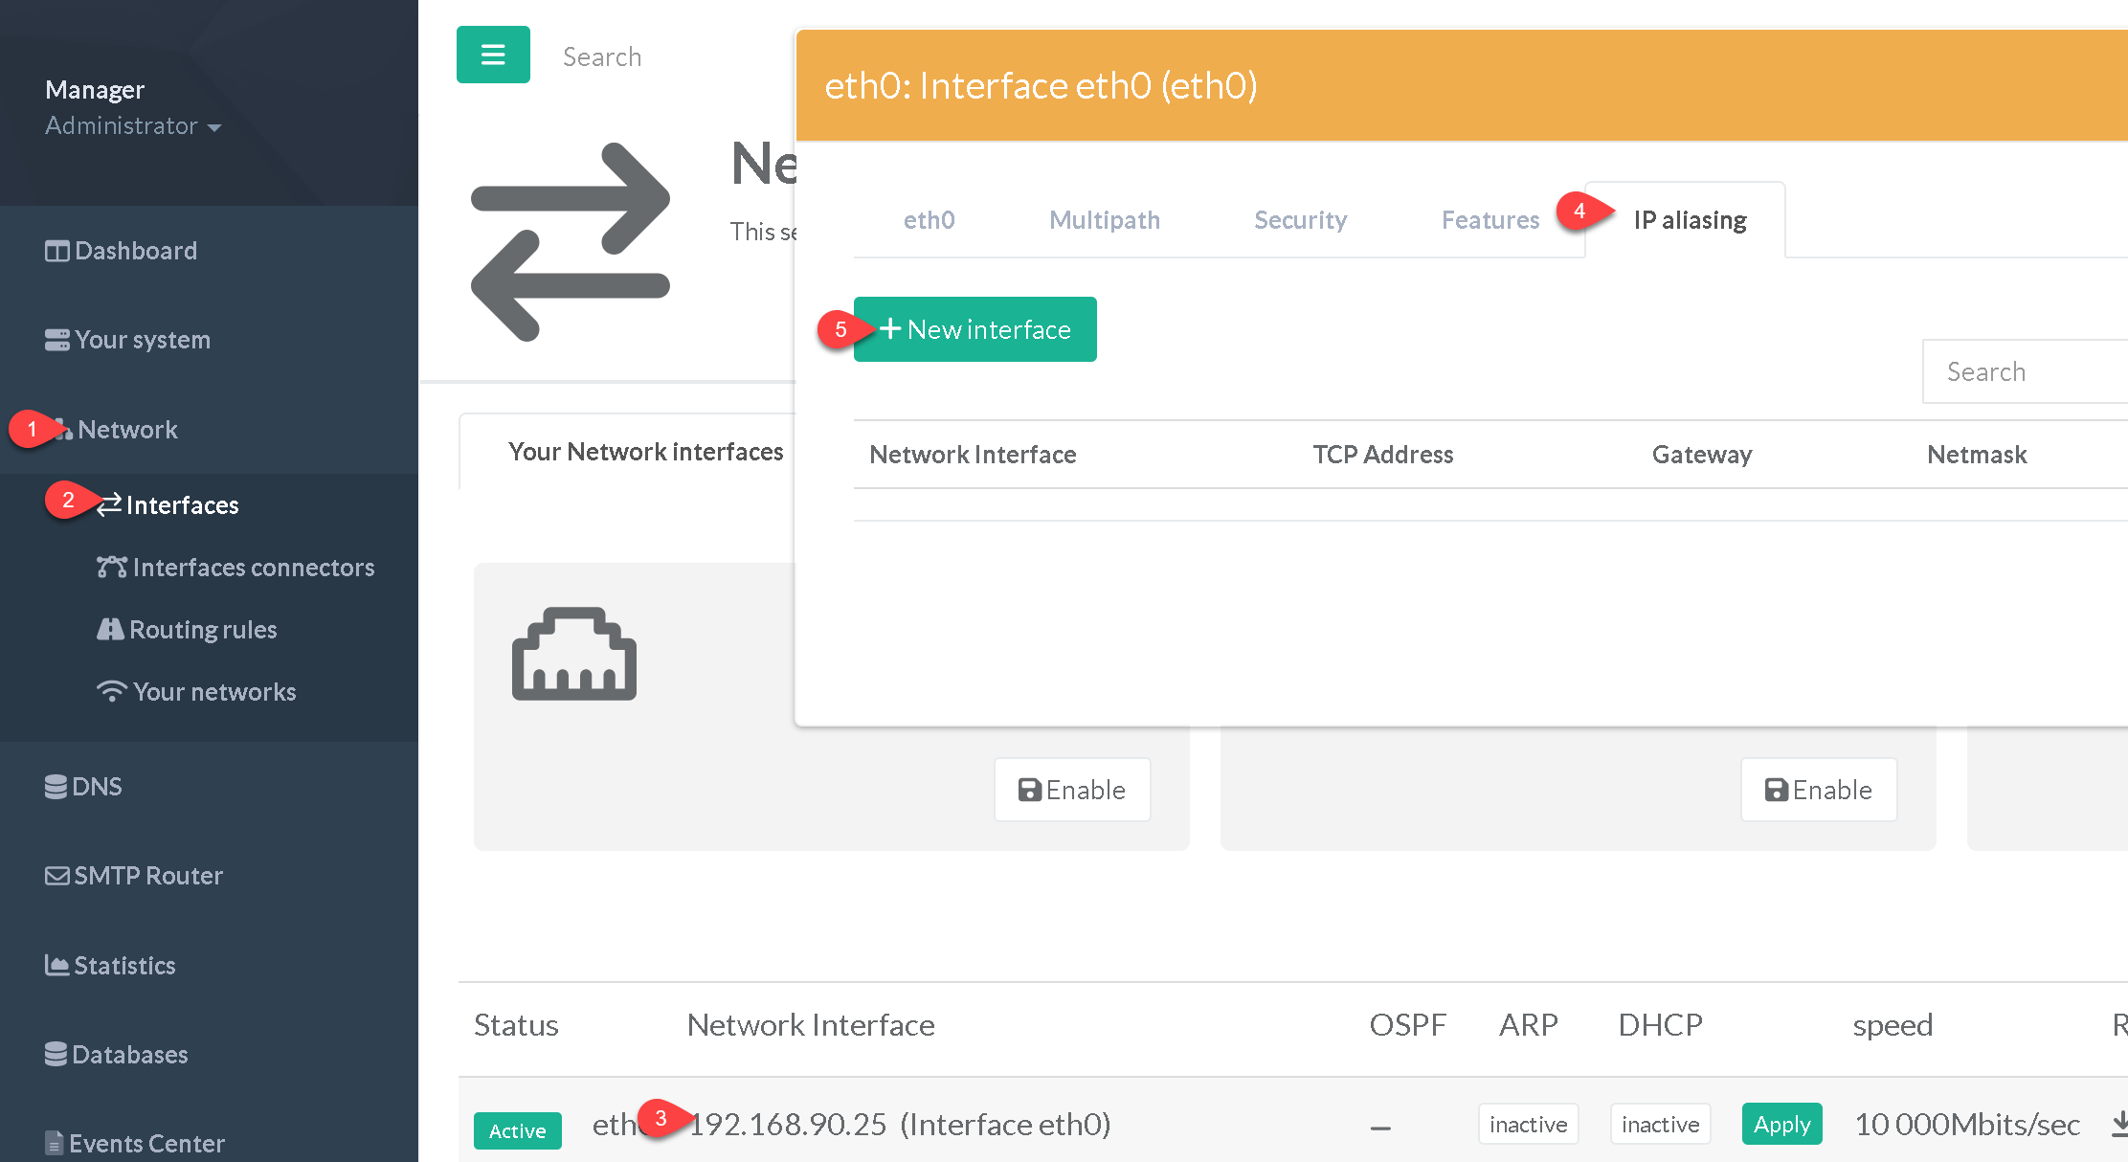The width and height of the screenshot is (2128, 1162).
Task: Click the New interface button
Action: [x=974, y=329]
